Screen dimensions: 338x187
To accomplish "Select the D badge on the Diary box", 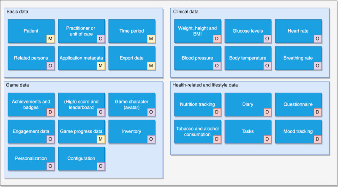I will (267, 112).
